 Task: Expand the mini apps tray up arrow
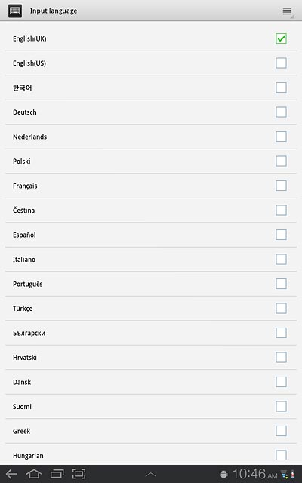coord(151,475)
